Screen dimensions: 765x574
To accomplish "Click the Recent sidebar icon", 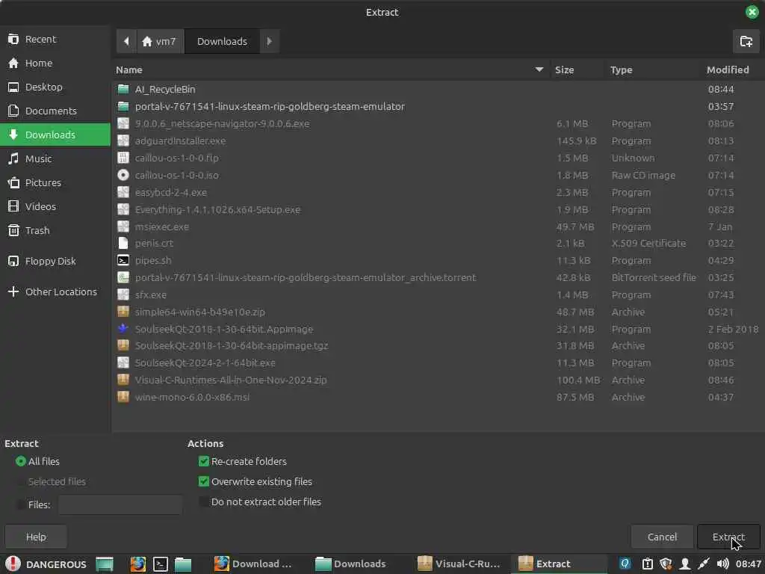I will click(13, 39).
